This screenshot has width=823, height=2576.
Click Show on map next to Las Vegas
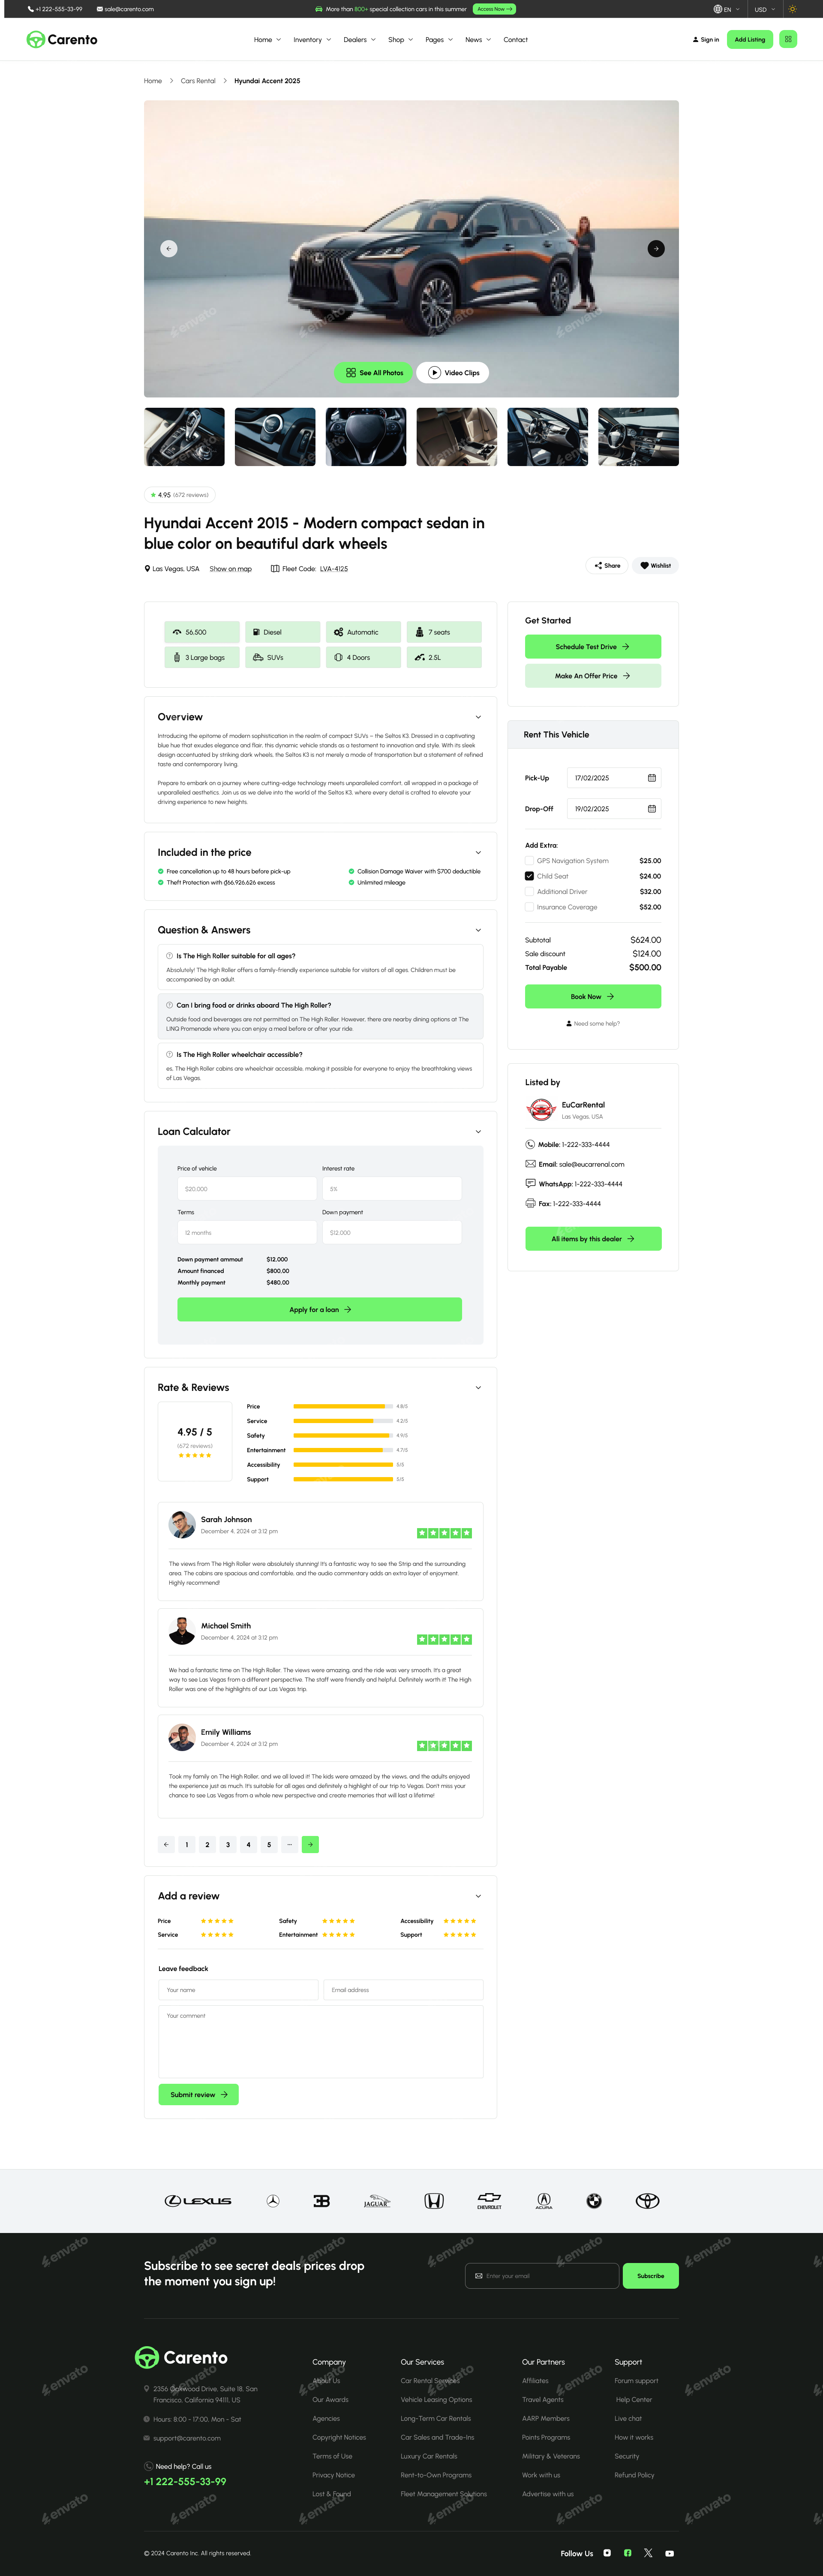[230, 569]
